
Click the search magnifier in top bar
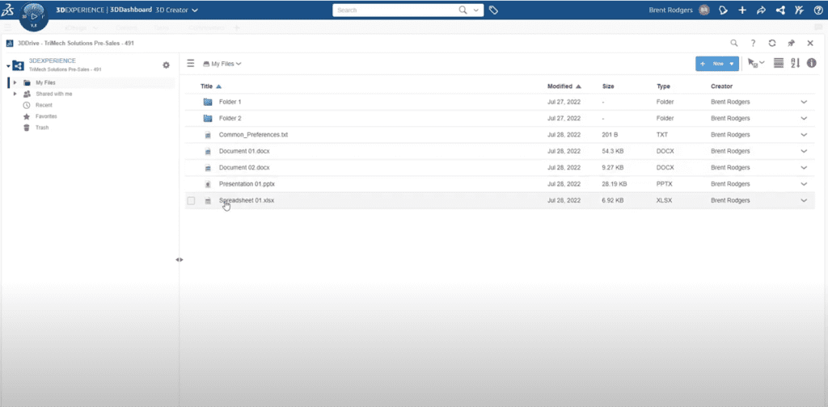[x=463, y=10]
